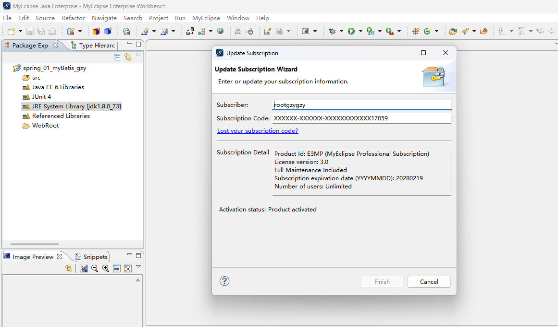558x327 pixels.
Task: Switch to the Snippets tab
Action: click(91, 257)
